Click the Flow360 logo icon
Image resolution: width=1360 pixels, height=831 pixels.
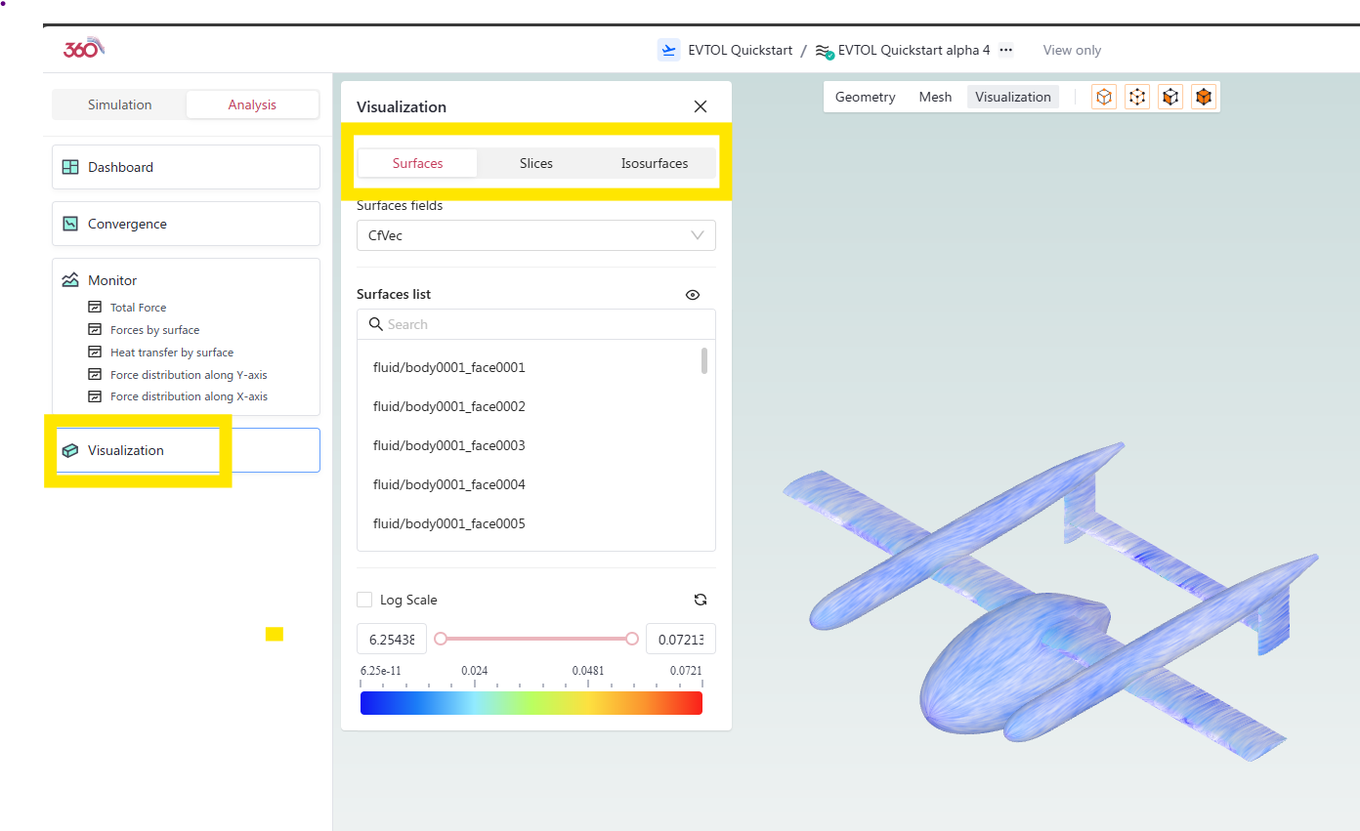pyautogui.click(x=83, y=49)
